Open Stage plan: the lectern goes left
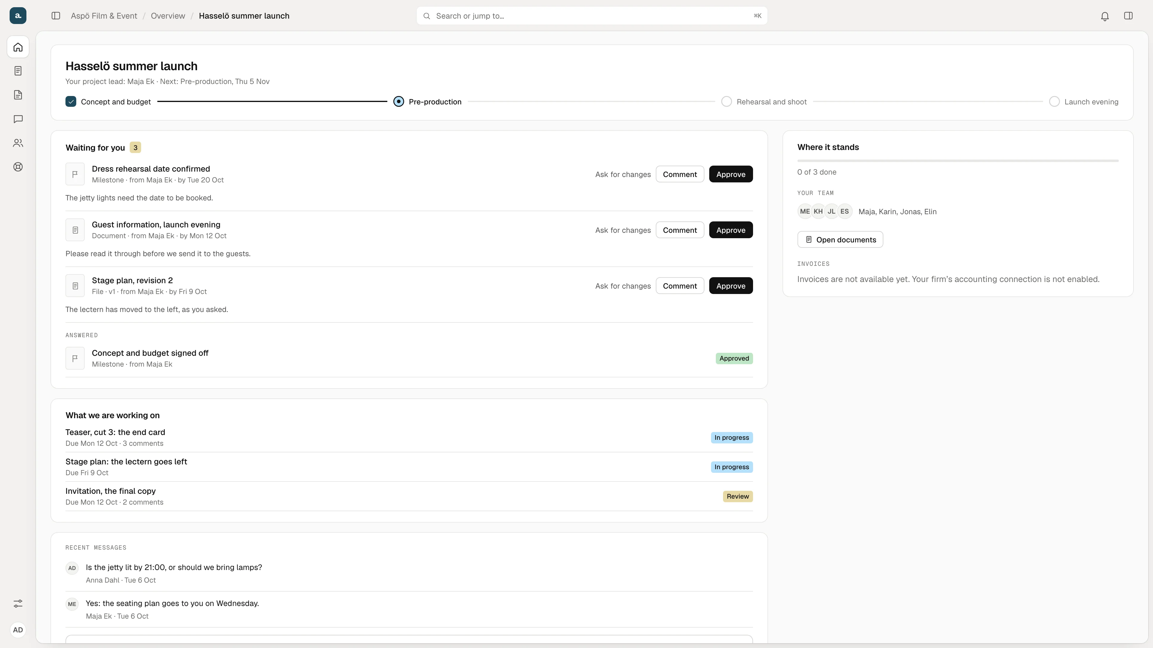The height and width of the screenshot is (648, 1153). [x=409, y=467]
